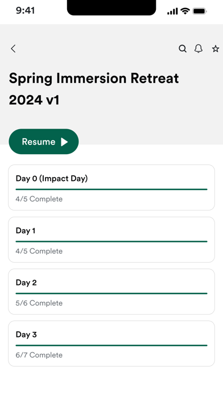The height and width of the screenshot is (396, 223).
Task: Favorite the retreat with the star icon
Action: click(x=216, y=48)
